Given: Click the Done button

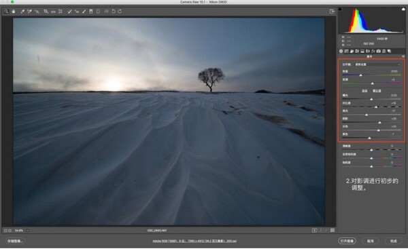Looking at the screenshot, I should [x=394, y=241].
